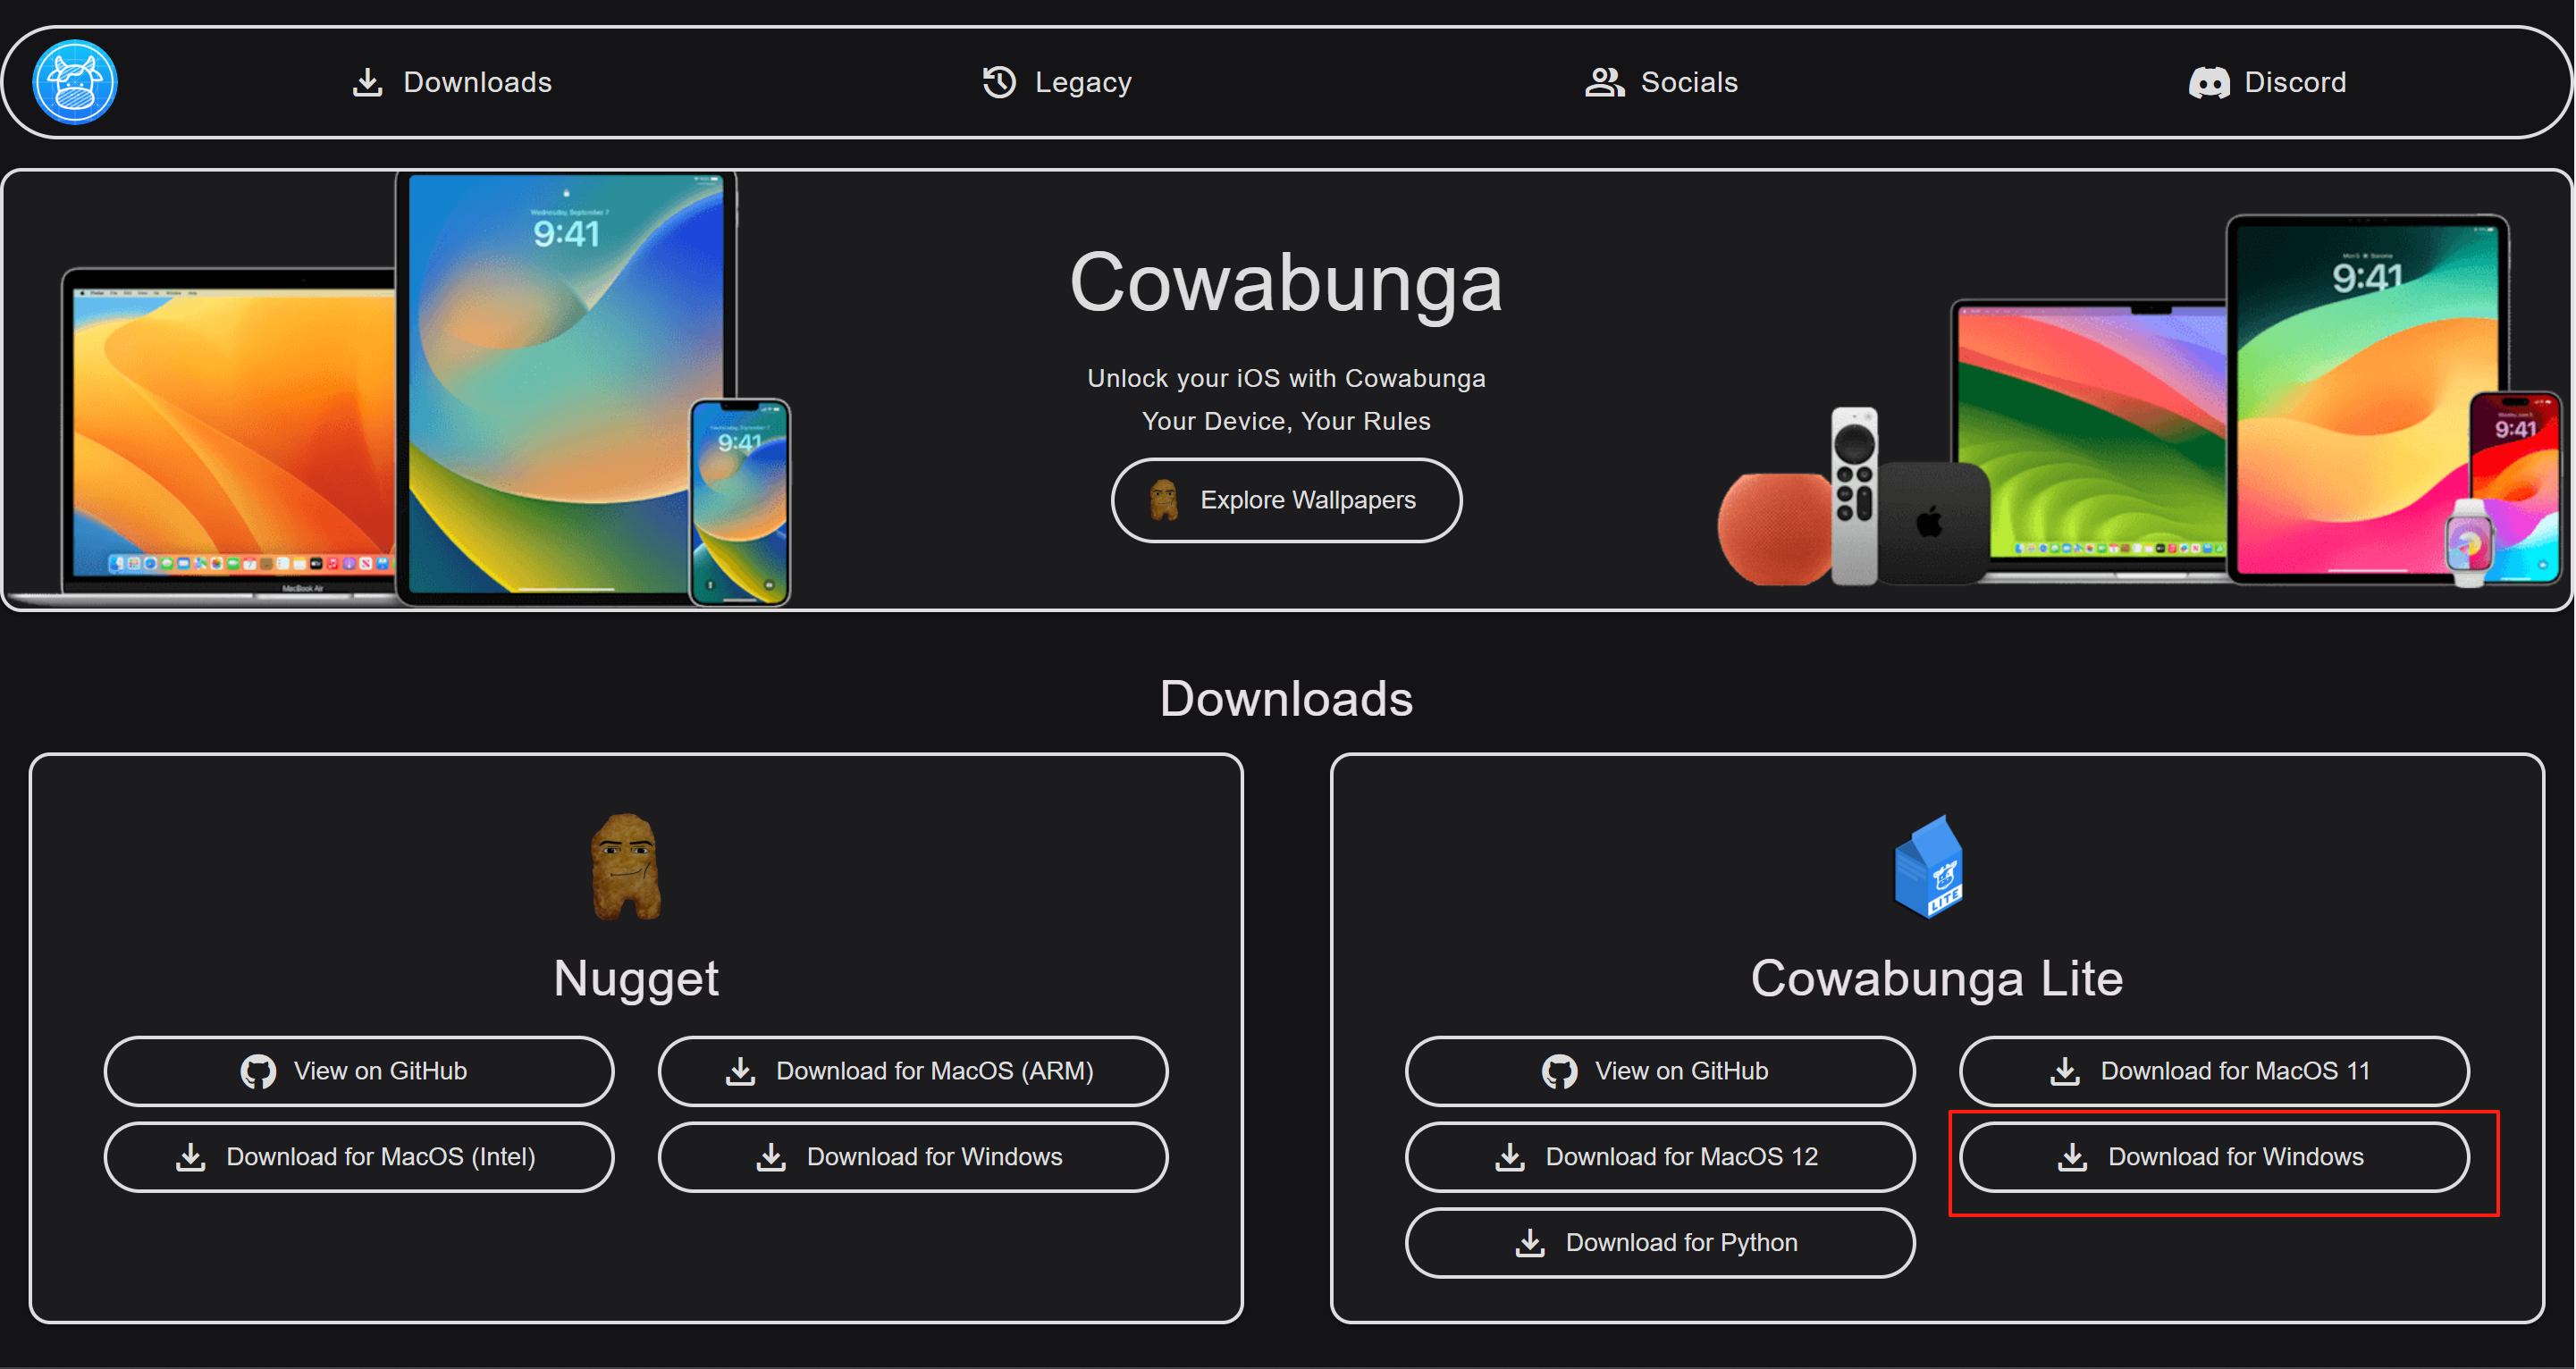Click the nugget icon in Explore Wallpapers button
Screen dimensions: 2576x1369
(x=1164, y=500)
